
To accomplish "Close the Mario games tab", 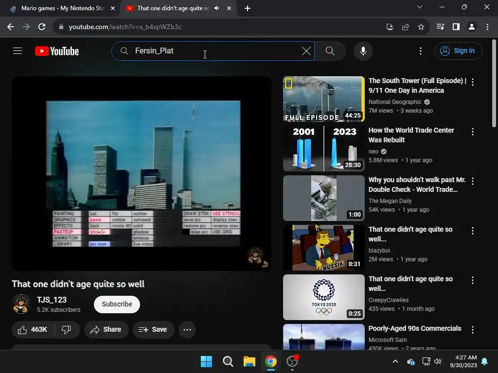I will coord(113,8).
